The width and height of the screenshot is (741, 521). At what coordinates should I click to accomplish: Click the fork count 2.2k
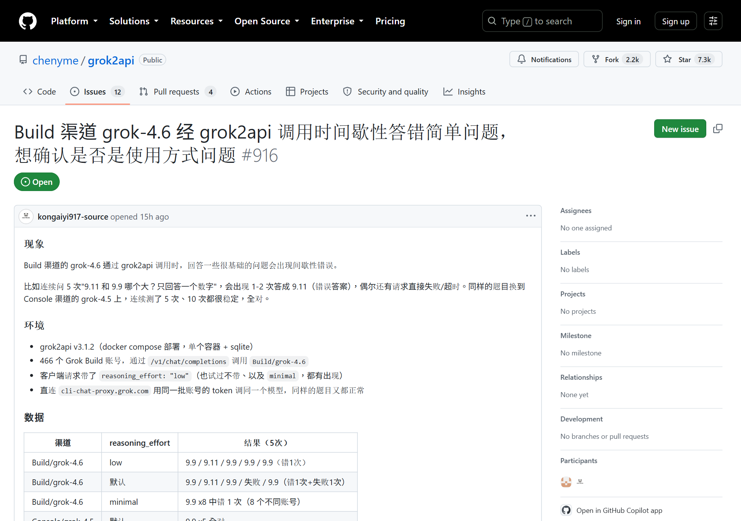click(632, 59)
